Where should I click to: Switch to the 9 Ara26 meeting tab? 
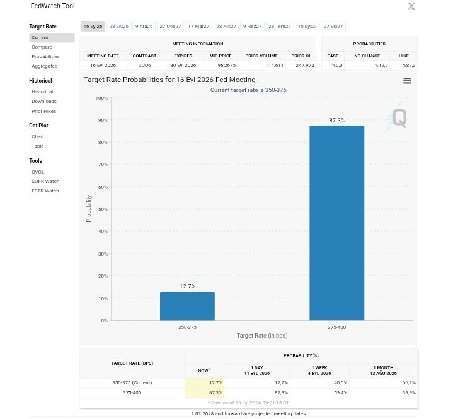tap(144, 27)
